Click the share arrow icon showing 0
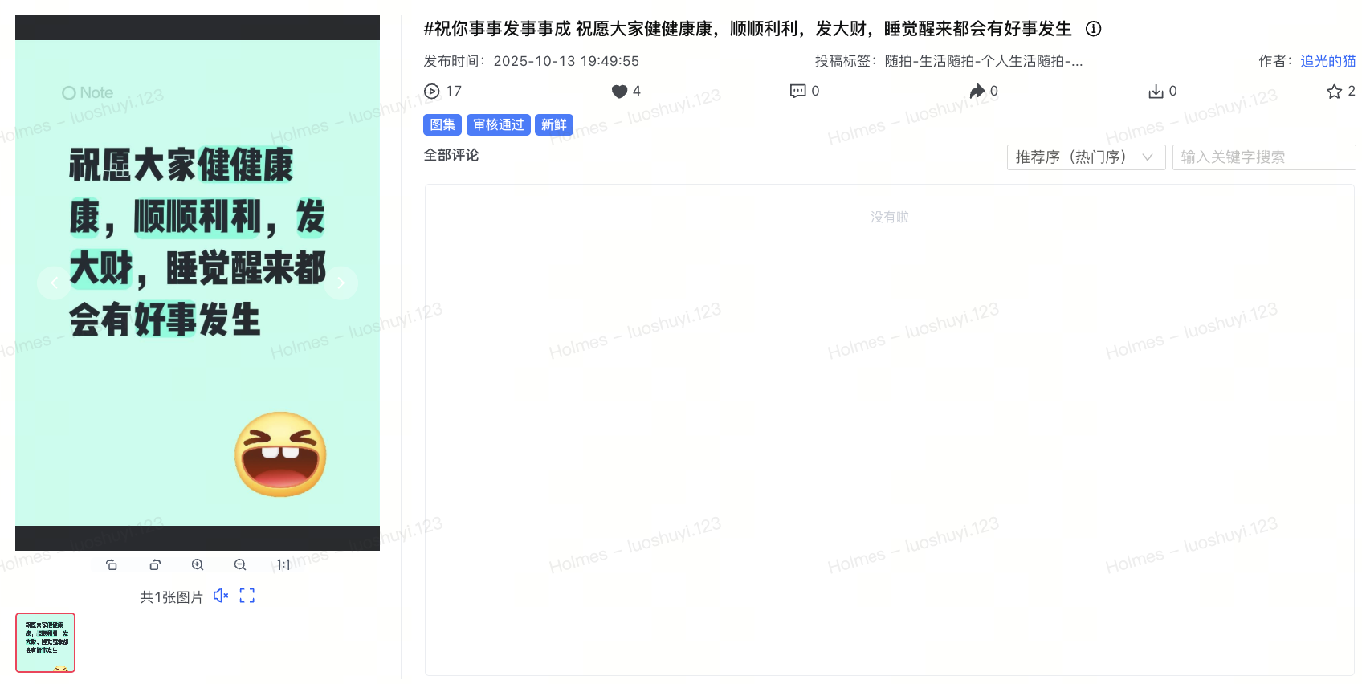The width and height of the screenshot is (1362, 684). click(977, 91)
